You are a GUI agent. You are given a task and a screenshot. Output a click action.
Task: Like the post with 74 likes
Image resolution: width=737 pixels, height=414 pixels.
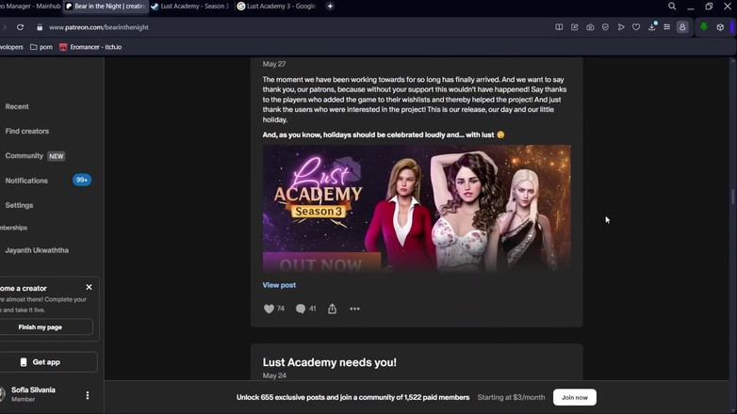(269, 309)
